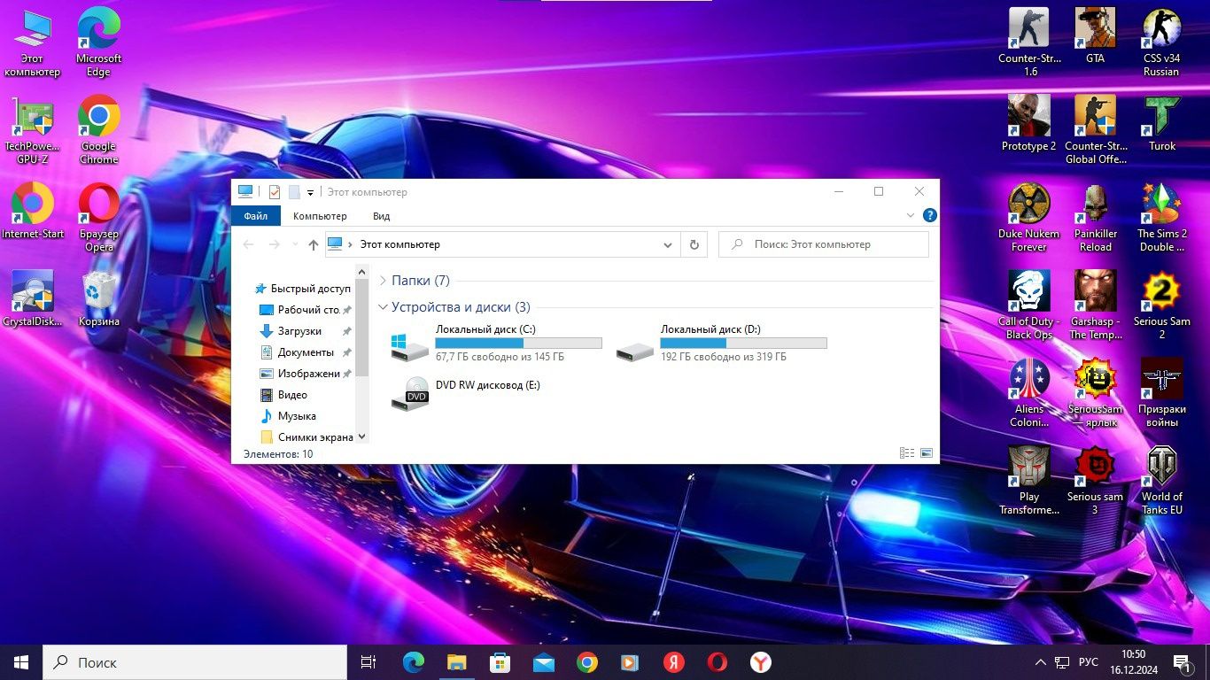Screen dimensions: 1210x680
Task: Select TechPowerUp GPU-Z desktop icon
Action: (x=32, y=130)
